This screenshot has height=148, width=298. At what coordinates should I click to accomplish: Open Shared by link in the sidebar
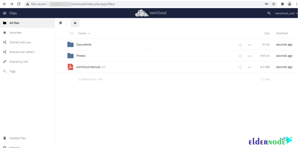[27, 62]
